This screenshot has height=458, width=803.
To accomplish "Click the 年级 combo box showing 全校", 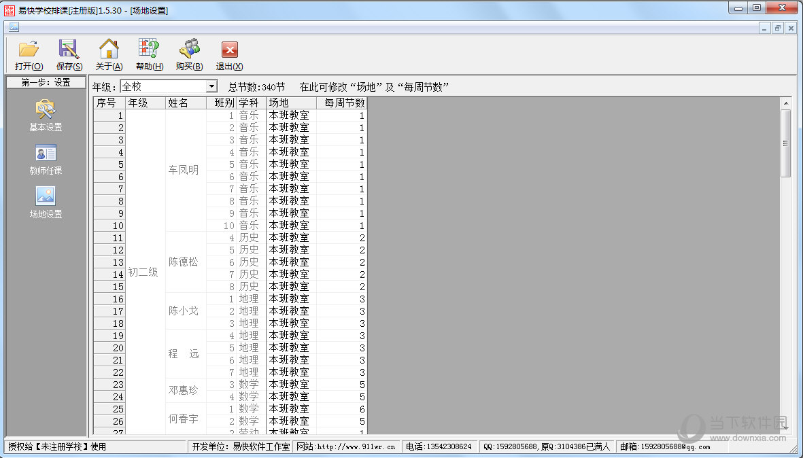I will click(169, 86).
